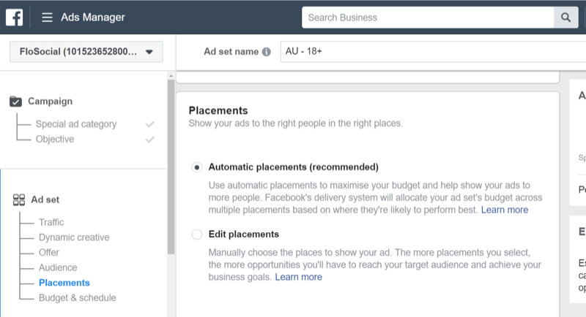
Task: Select Automatic placements radio option
Action: pos(196,167)
